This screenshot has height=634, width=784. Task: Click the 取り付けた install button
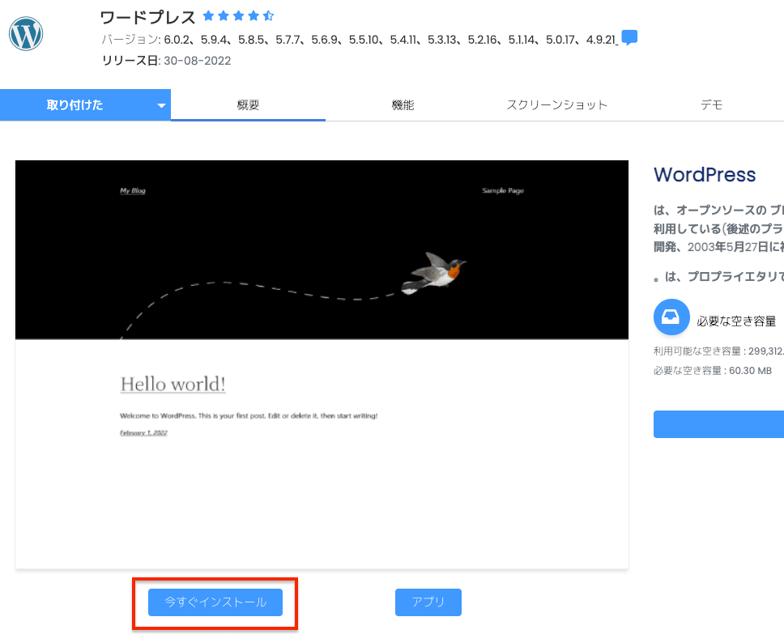[75, 105]
